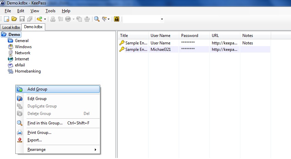The height and width of the screenshot is (159, 291).
Task: Click the Copy URL toolbar icon
Action: tap(79, 19)
